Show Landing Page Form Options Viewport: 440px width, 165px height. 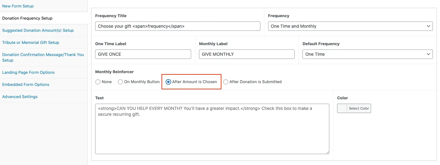click(x=28, y=72)
